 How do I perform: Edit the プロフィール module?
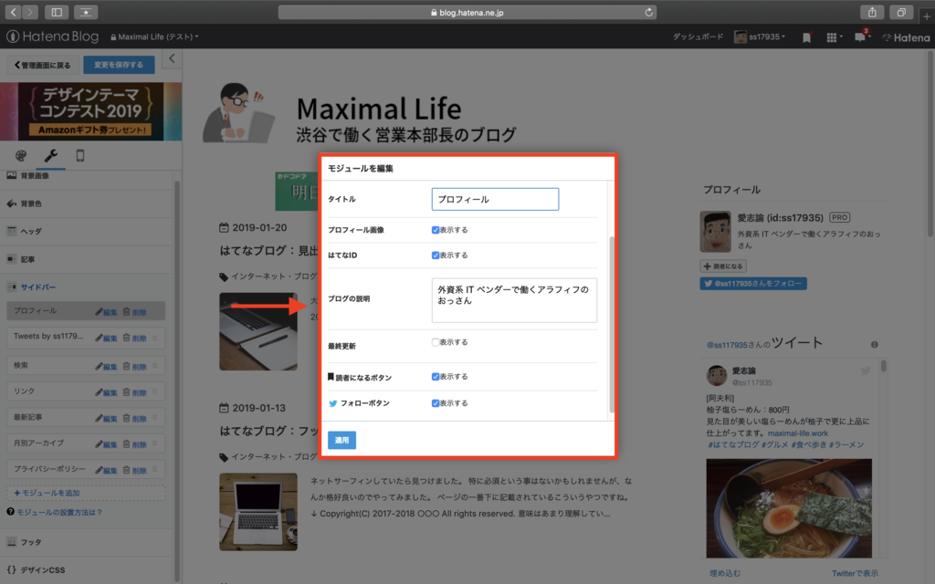coord(106,312)
